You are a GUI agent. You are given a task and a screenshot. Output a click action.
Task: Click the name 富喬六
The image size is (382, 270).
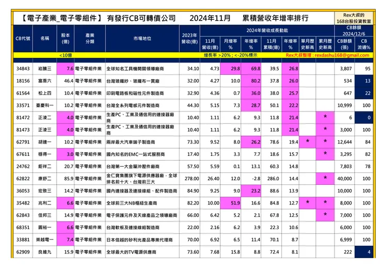coord(45,81)
